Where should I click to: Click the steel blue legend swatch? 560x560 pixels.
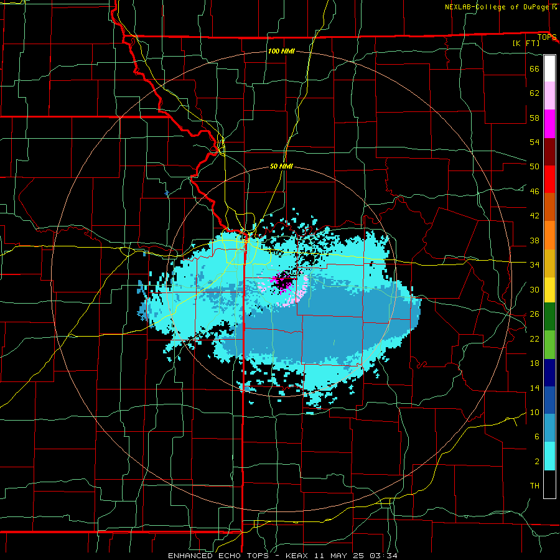pos(549,428)
